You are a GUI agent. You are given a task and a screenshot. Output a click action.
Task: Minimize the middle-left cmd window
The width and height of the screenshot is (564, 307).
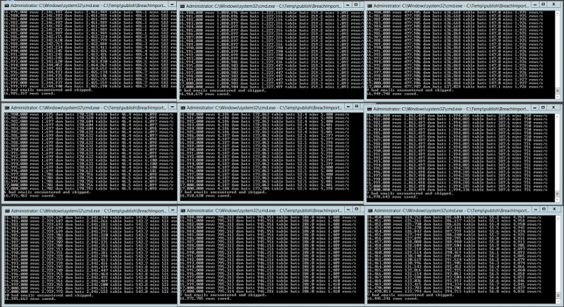click(172, 107)
